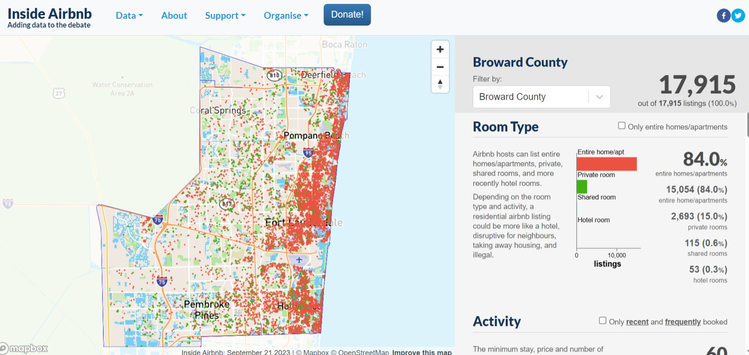Click the 53 (0.3%) hotel rooms value
This screenshot has height=355, width=749.
(x=708, y=269)
